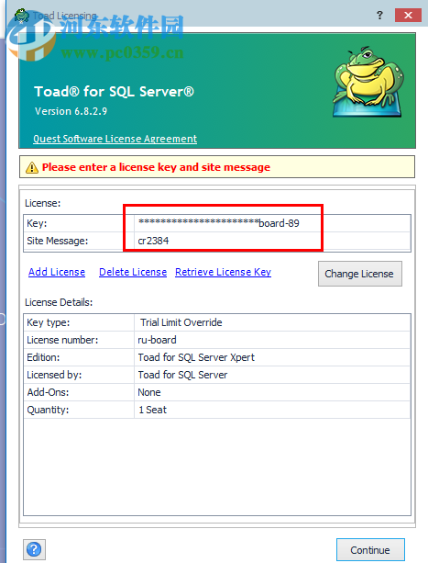Click the 'Licensed by:' label
The width and height of the screenshot is (428, 563).
tap(54, 375)
